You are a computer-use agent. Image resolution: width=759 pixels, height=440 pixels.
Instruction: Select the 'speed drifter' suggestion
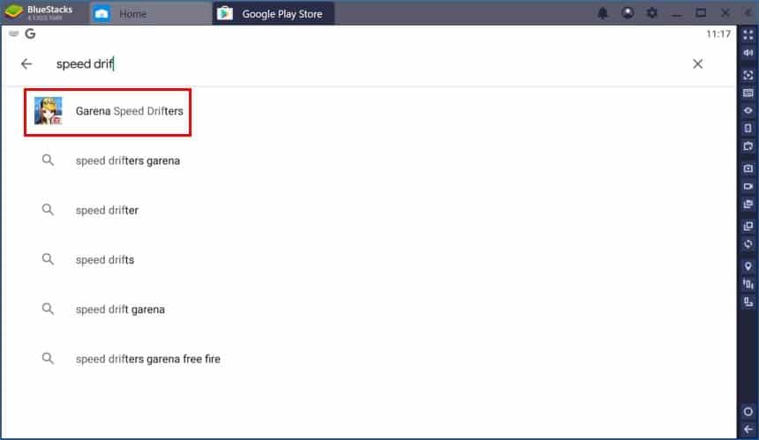(x=107, y=211)
